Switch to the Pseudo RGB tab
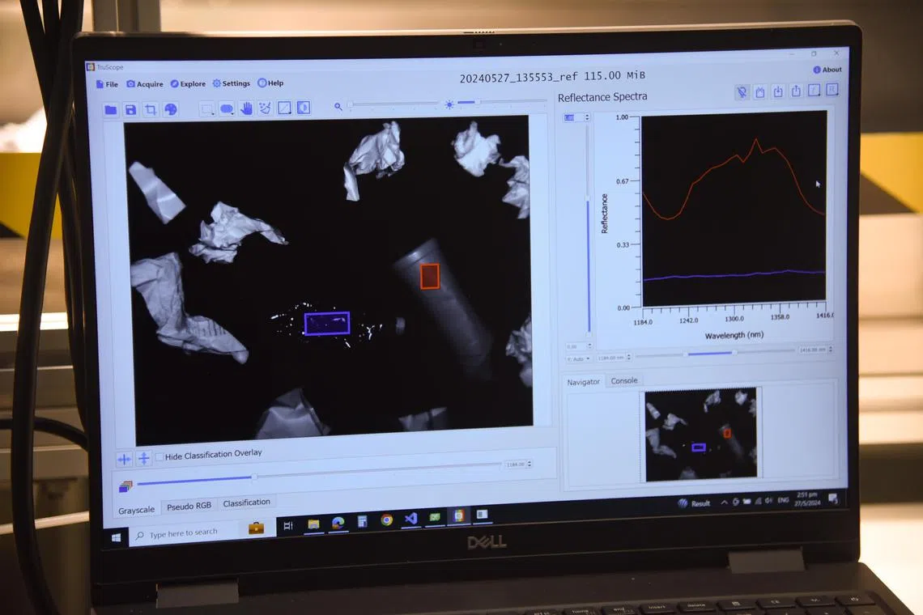The width and height of the screenshot is (923, 615). click(x=189, y=506)
